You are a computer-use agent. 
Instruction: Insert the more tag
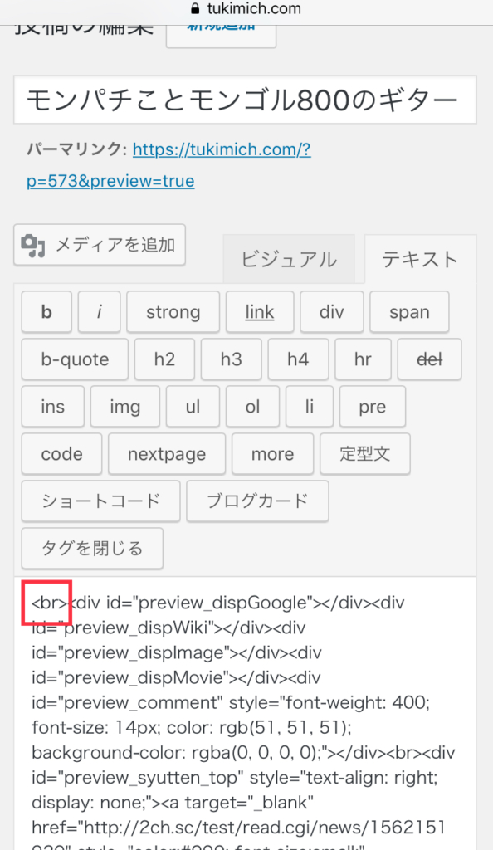pyautogui.click(x=272, y=454)
